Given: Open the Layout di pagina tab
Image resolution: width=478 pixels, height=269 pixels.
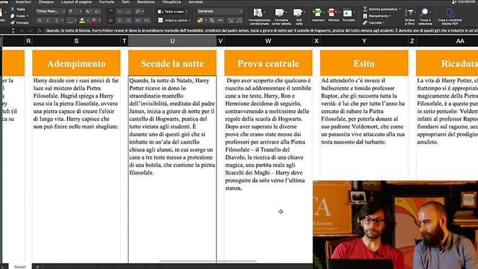Looking at the screenshot, I should [x=76, y=2].
